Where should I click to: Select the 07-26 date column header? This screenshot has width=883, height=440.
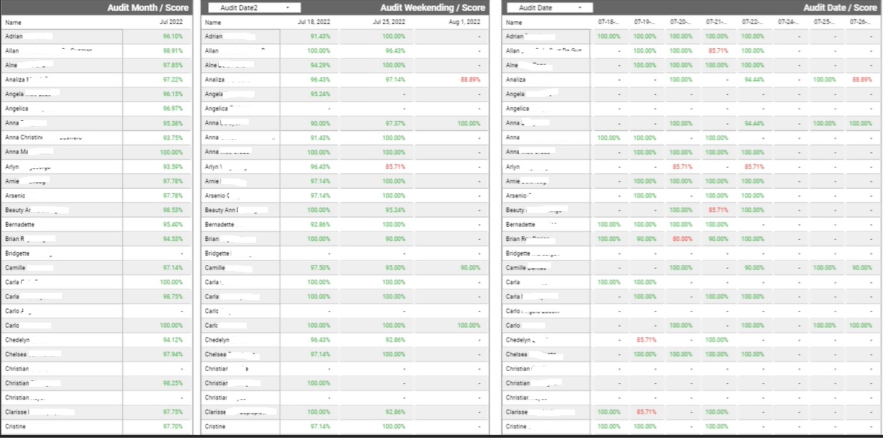(x=860, y=23)
